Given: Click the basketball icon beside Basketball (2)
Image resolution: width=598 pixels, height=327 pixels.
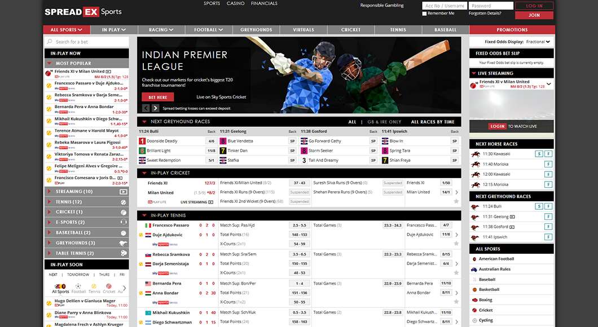Looking at the screenshot, I should point(123,232).
